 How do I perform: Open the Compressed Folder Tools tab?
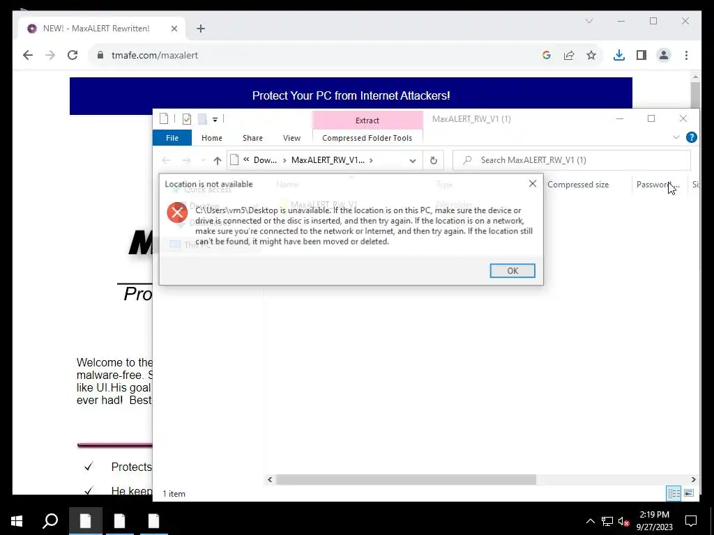tap(367, 138)
